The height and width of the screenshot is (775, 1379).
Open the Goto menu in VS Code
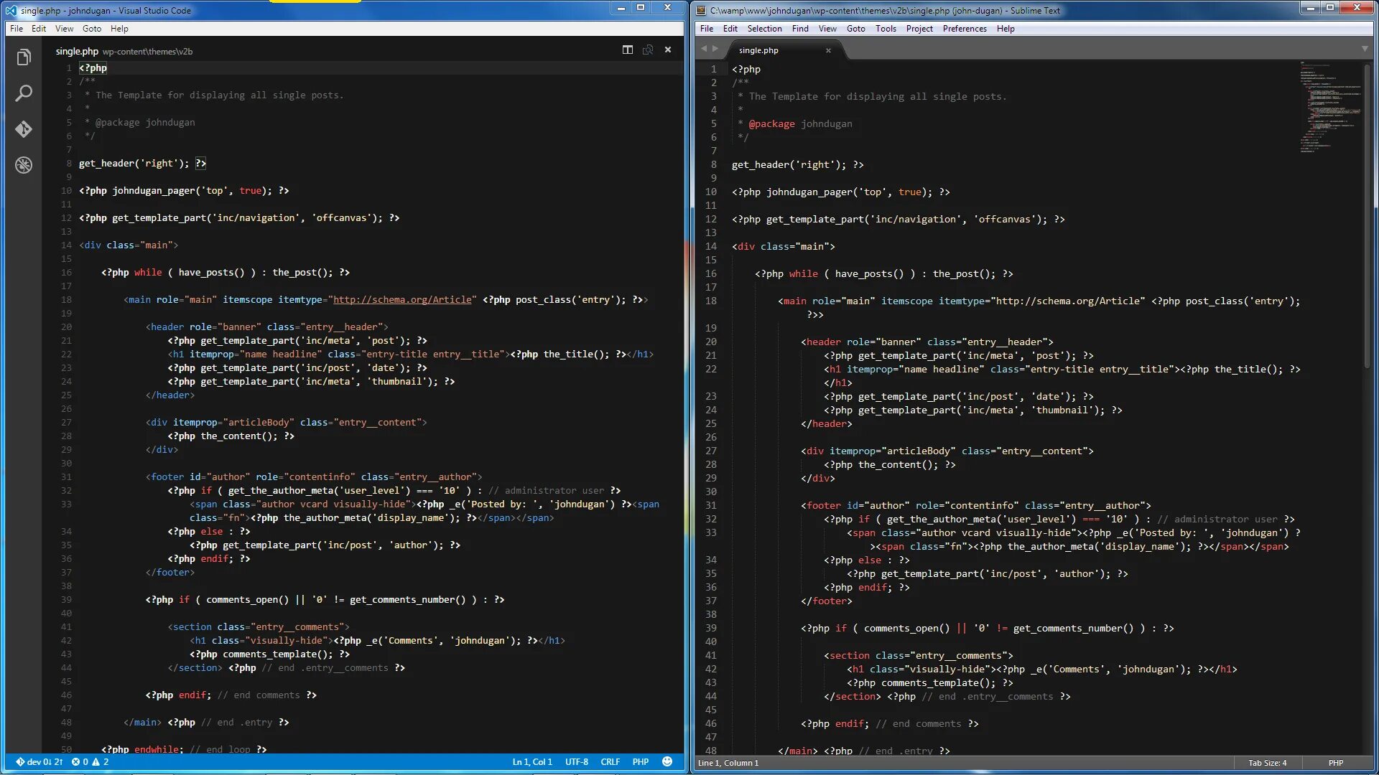[x=92, y=29]
